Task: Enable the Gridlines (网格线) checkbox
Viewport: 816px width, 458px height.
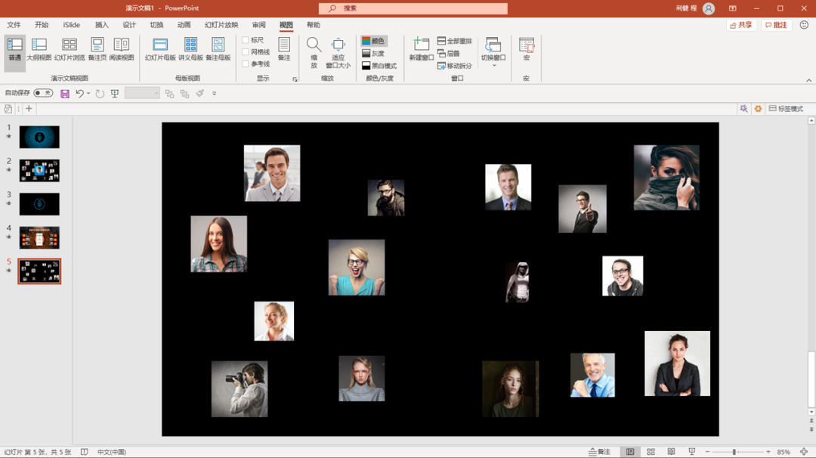Action: 246,52
